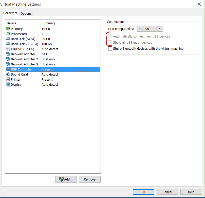Click the Processors chip icon
205x198 pixels.
click(8, 34)
